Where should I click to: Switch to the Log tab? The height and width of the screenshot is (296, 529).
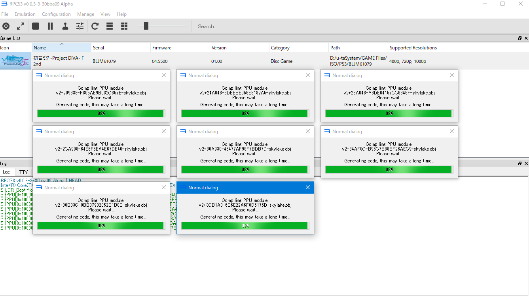pyautogui.click(x=6, y=172)
